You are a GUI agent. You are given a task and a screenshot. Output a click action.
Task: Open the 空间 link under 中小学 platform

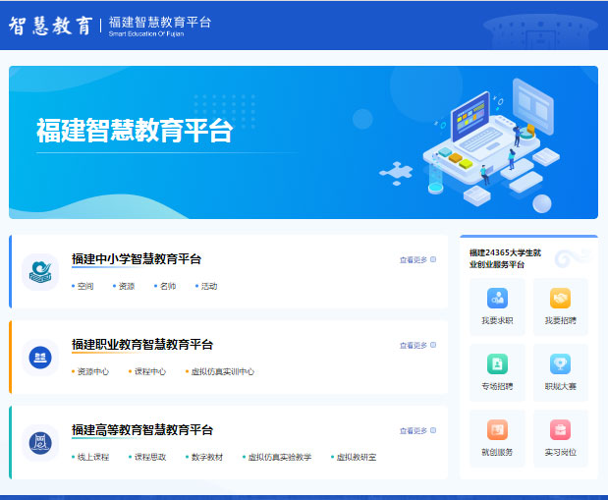[84, 287]
